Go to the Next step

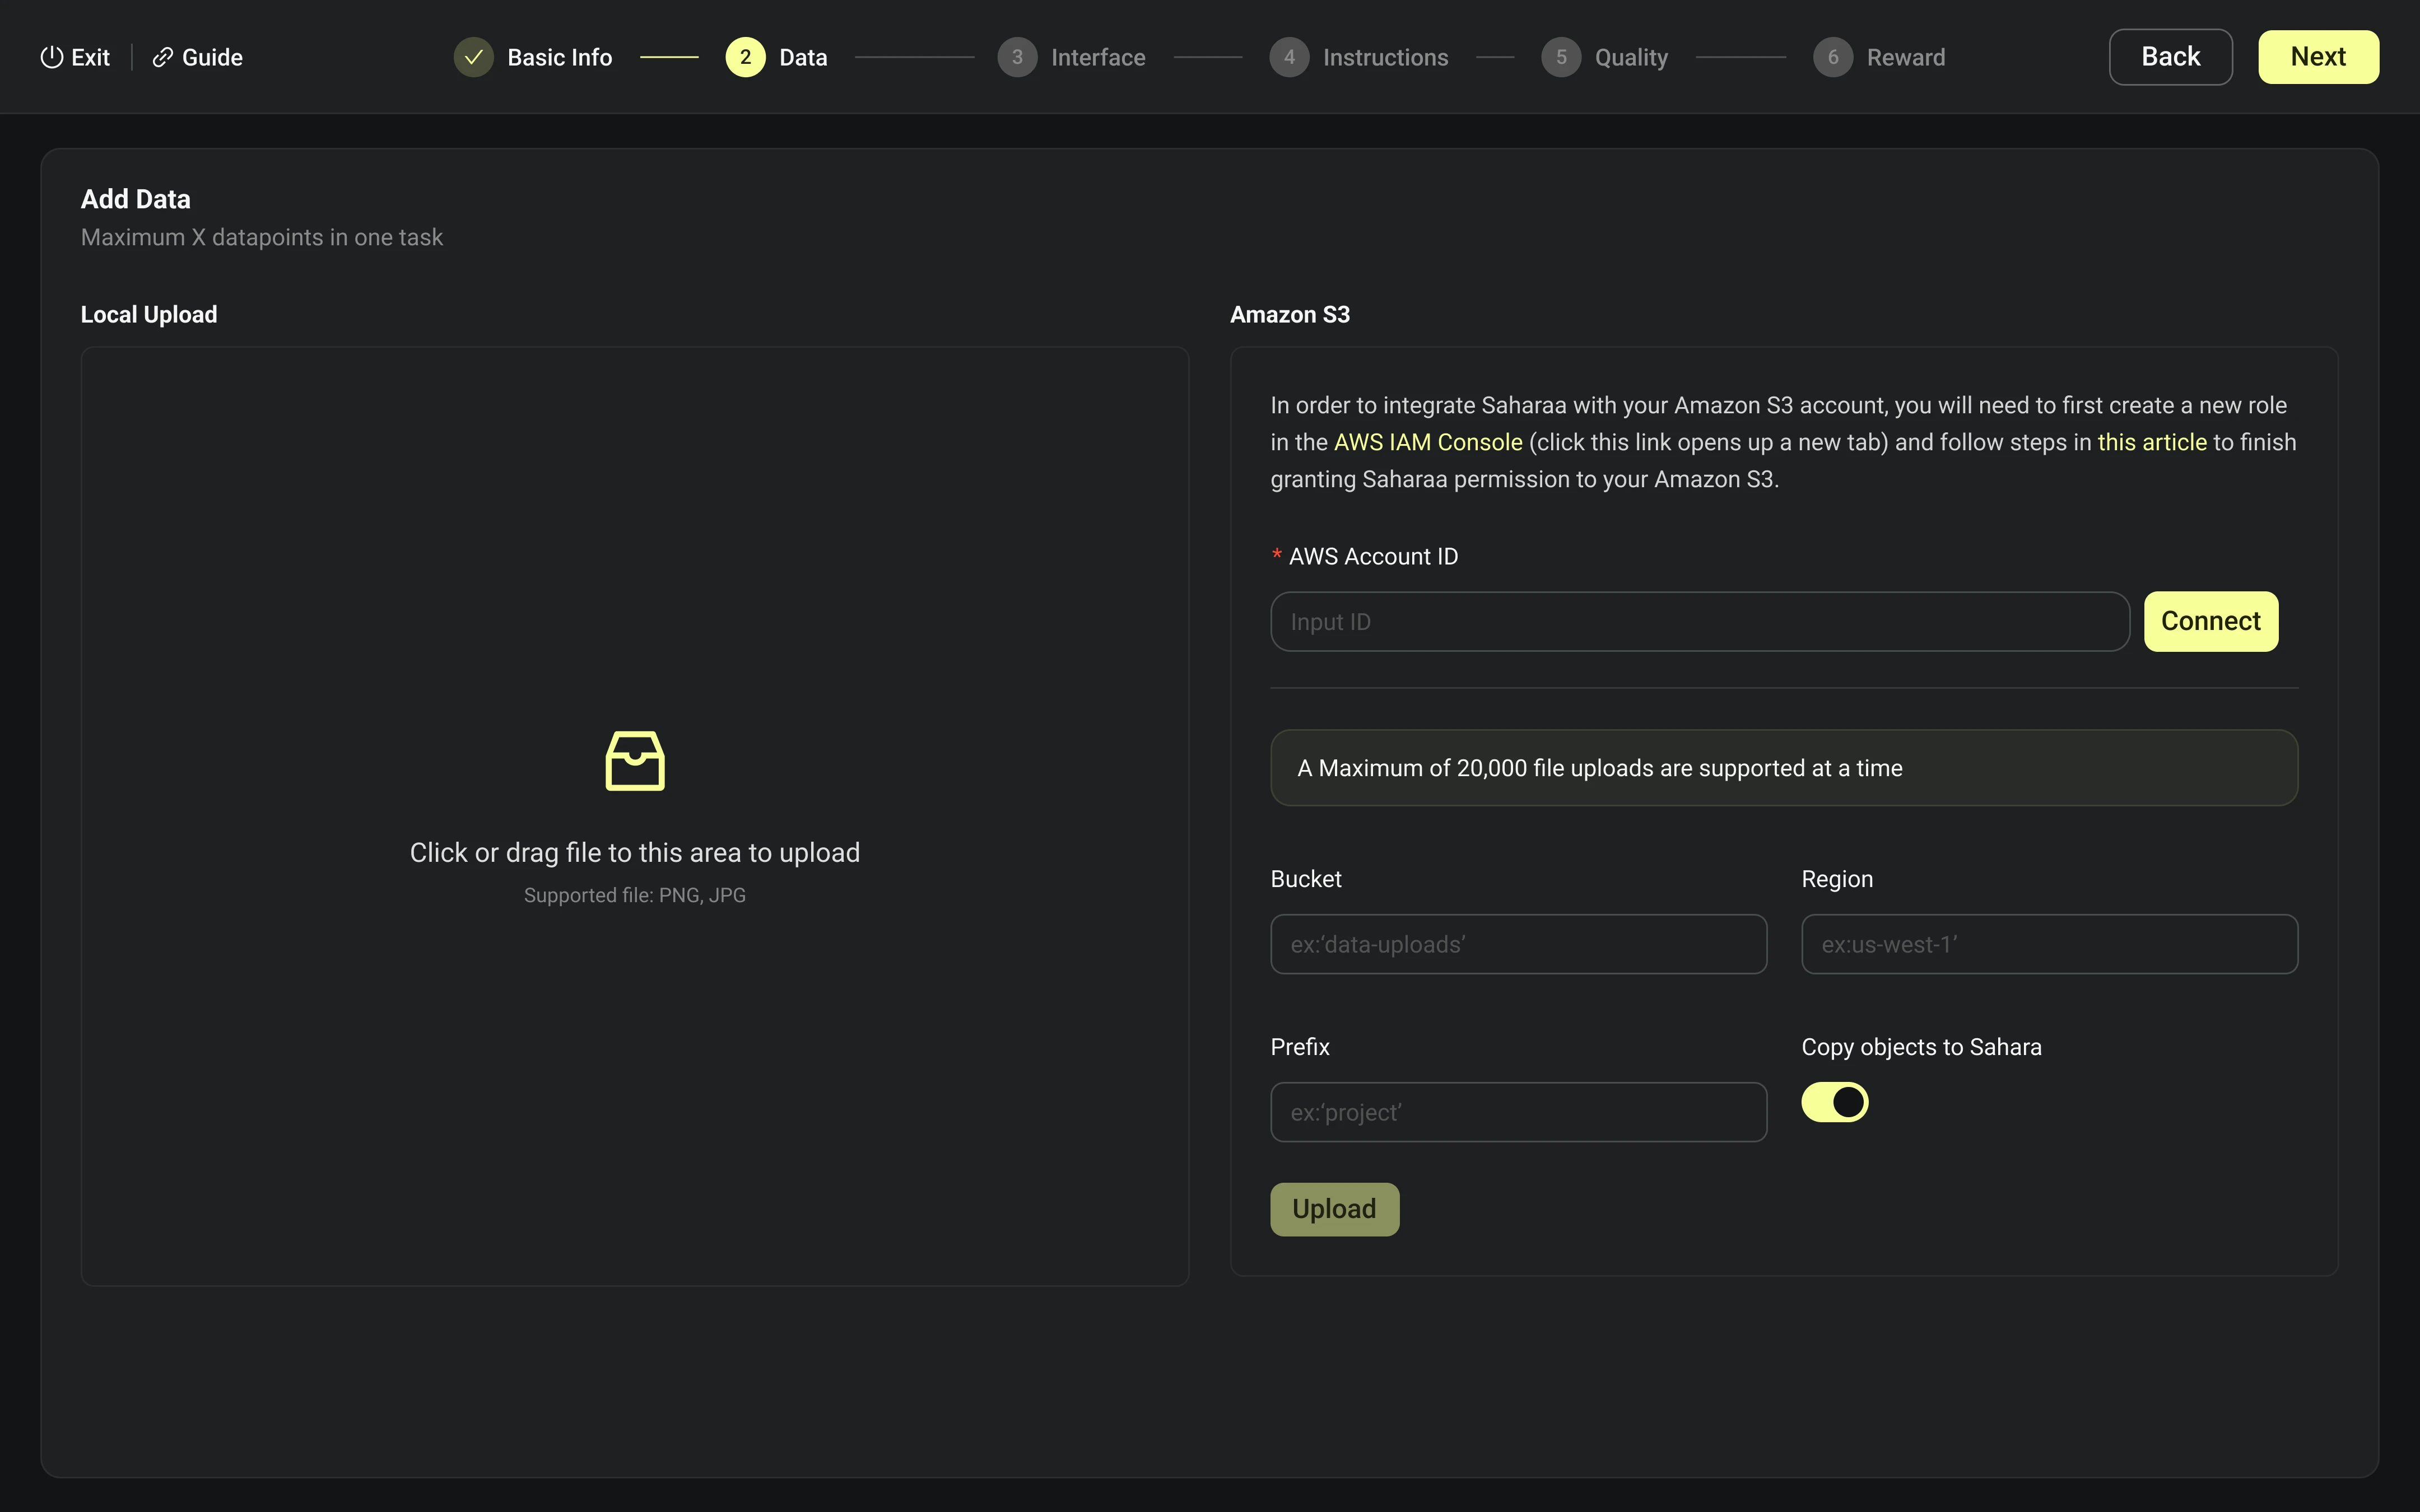pos(2317,57)
